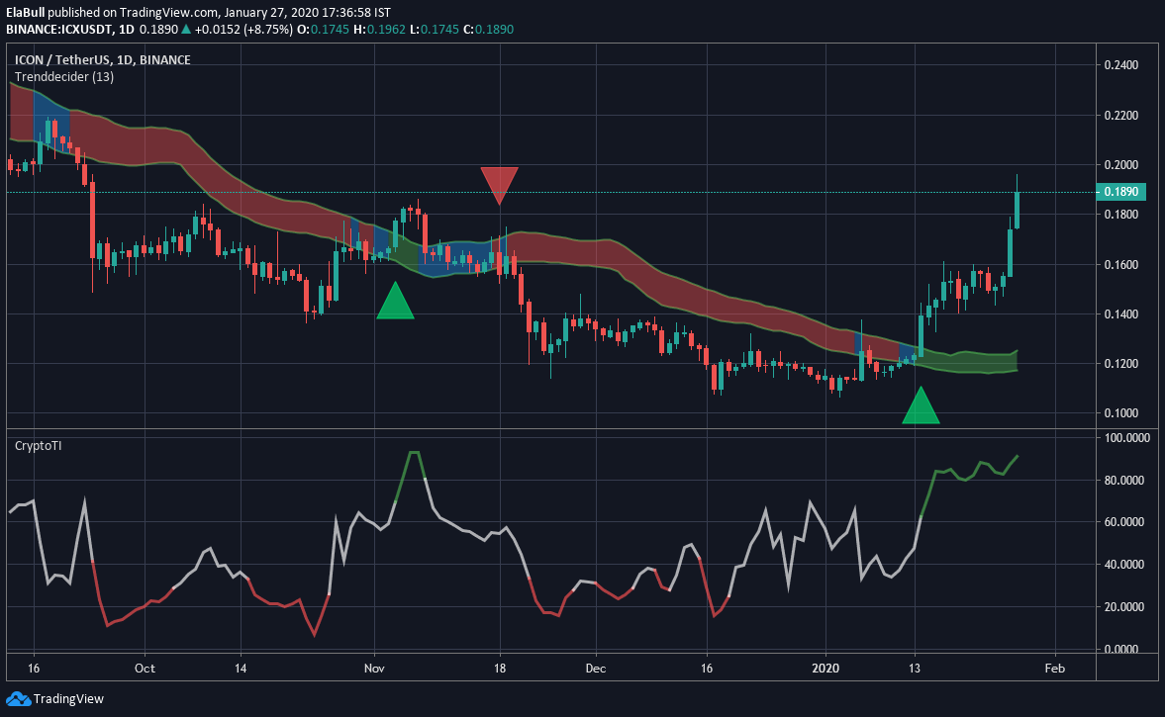Click the green trend band at chart right

970,362
